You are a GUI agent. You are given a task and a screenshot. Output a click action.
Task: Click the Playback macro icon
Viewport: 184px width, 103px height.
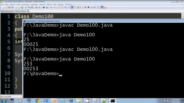tap(91, 7)
